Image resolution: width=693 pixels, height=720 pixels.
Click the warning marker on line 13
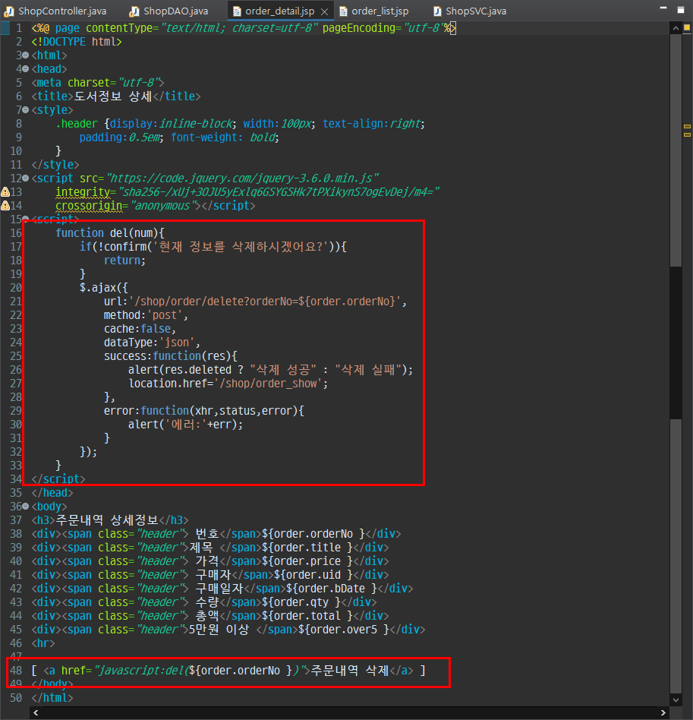5,192
